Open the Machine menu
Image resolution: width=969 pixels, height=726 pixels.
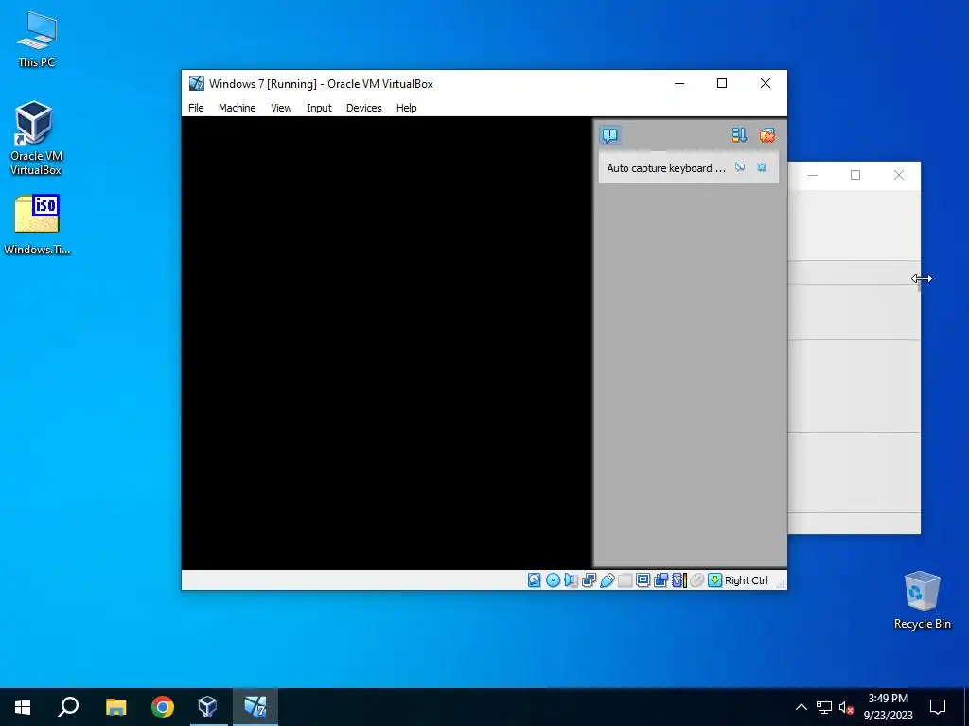coord(237,108)
